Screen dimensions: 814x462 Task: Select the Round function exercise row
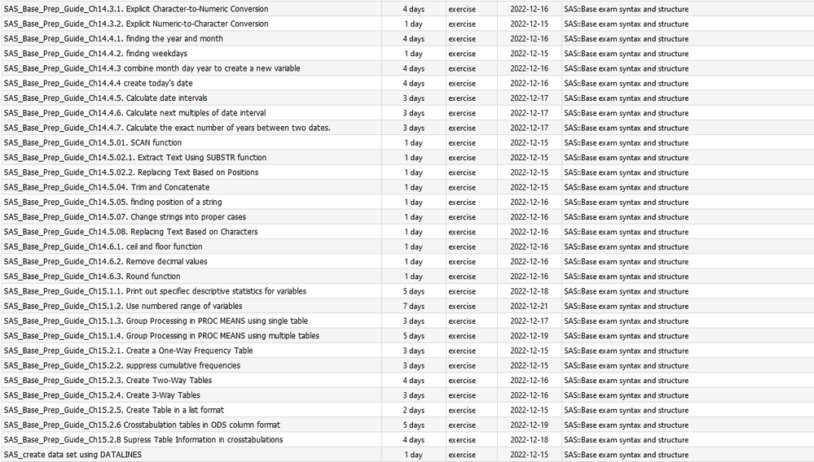(92, 277)
